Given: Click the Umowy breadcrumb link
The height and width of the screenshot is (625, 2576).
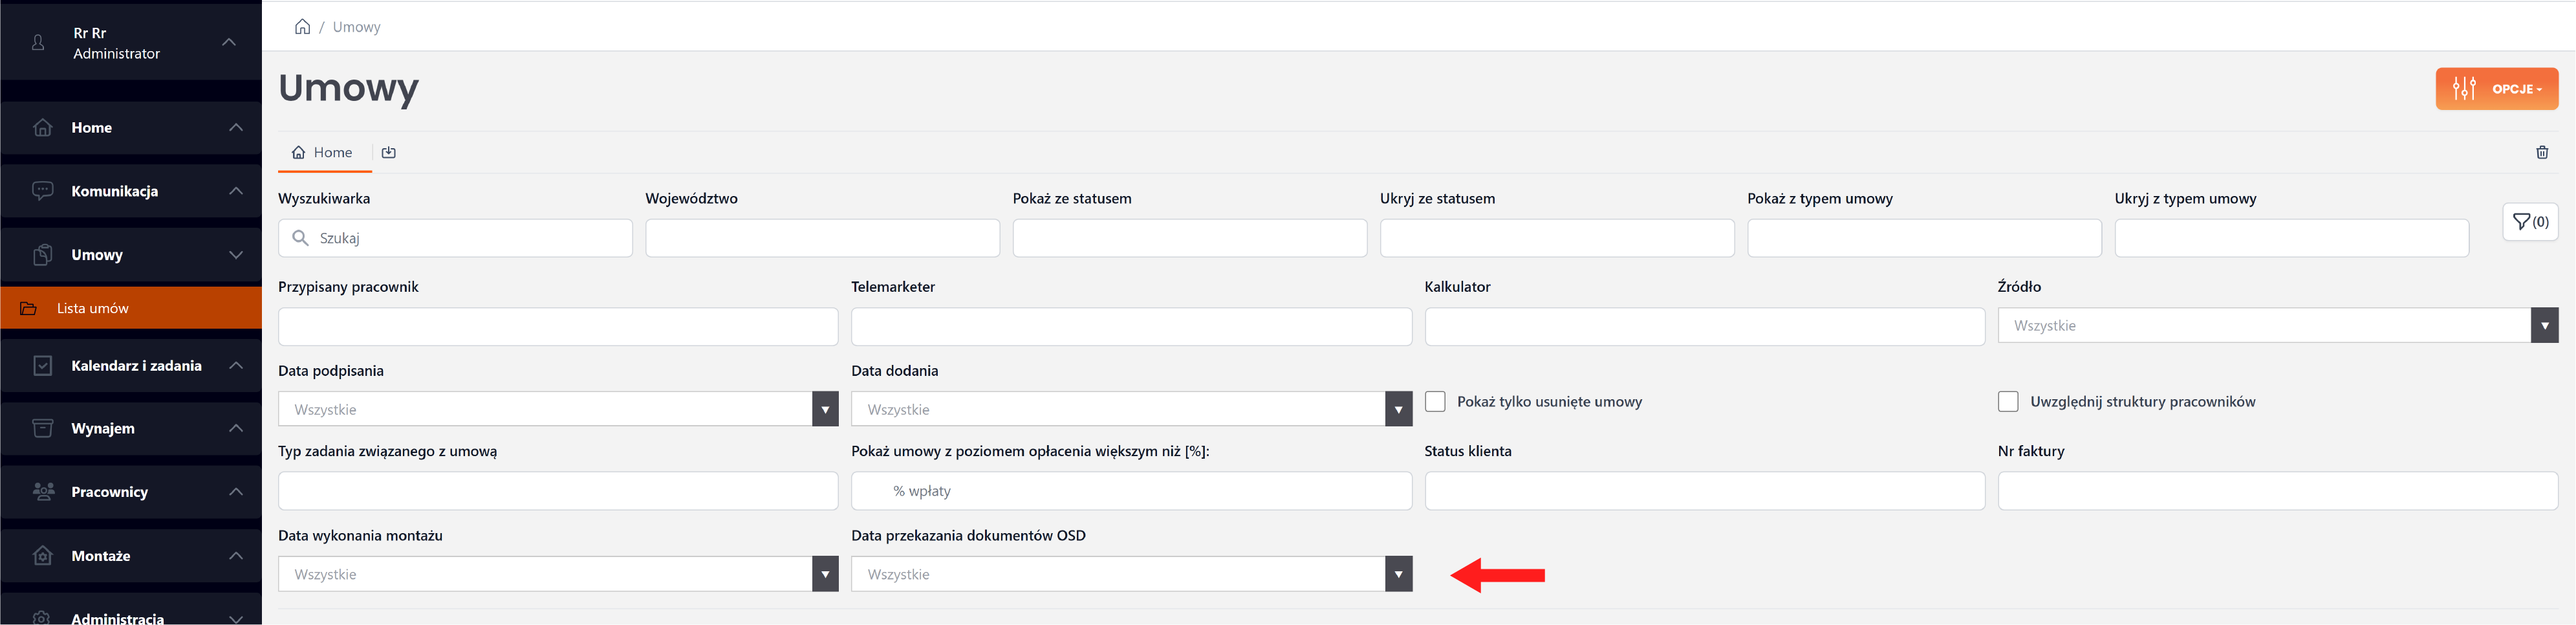Looking at the screenshot, I should [x=356, y=27].
